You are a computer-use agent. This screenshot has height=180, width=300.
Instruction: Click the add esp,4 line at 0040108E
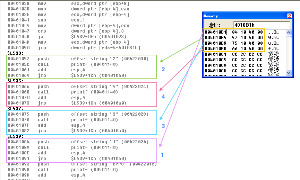click(46, 153)
